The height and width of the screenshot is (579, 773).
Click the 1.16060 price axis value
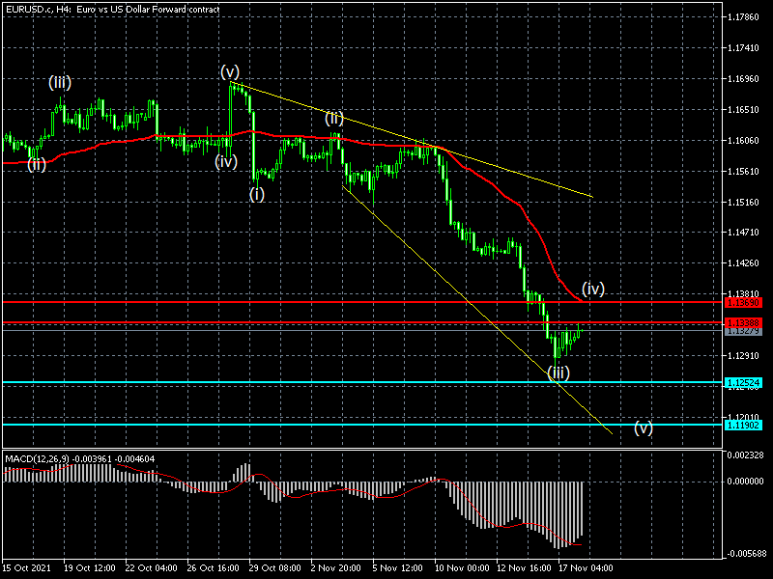coord(743,141)
